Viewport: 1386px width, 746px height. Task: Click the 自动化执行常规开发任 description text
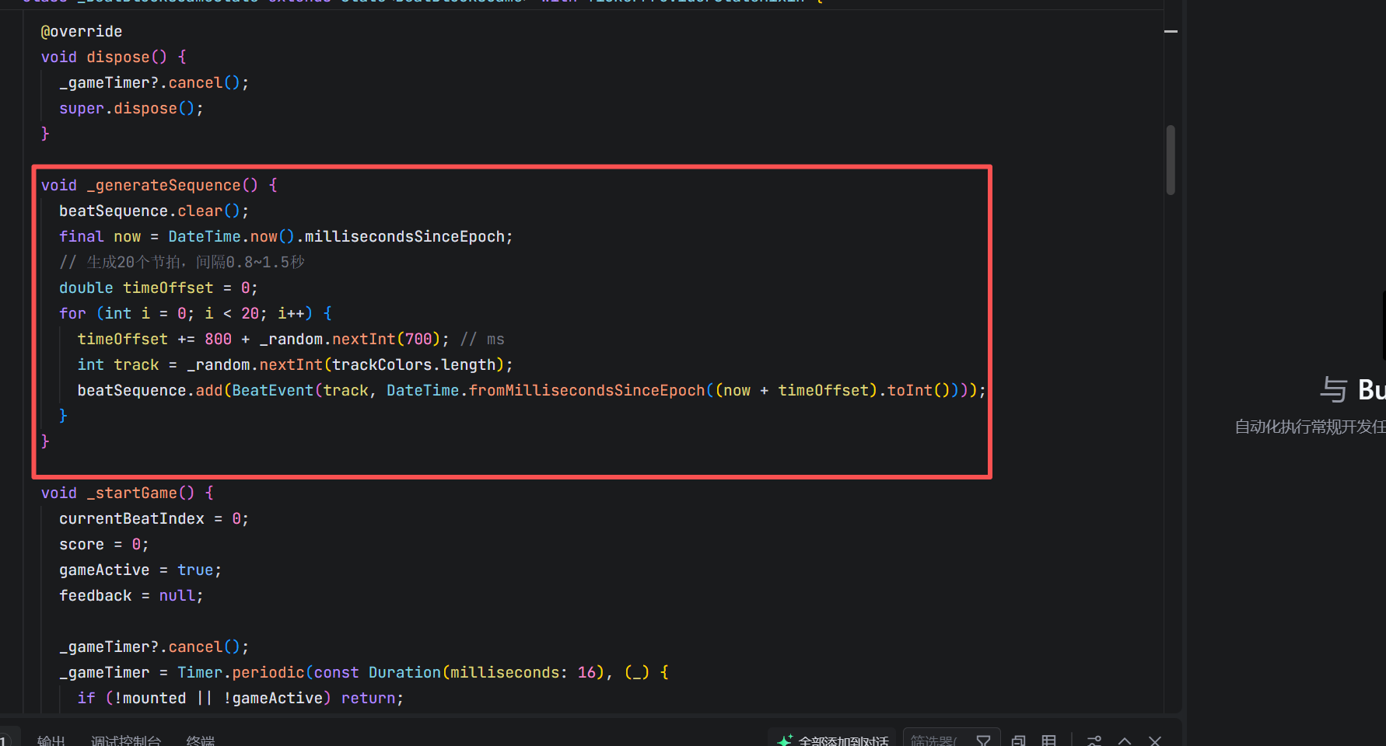tap(1311, 427)
